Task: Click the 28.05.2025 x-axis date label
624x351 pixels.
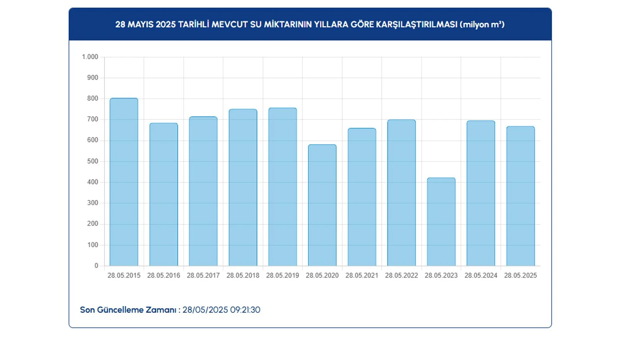Action: pyautogui.click(x=520, y=275)
